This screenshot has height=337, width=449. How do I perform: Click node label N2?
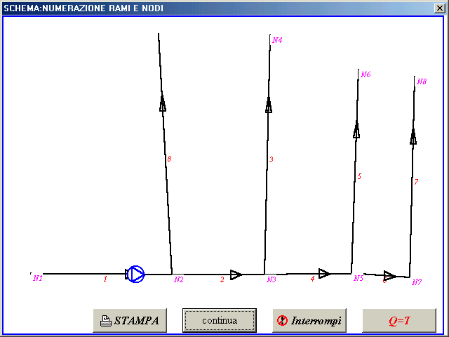click(179, 279)
